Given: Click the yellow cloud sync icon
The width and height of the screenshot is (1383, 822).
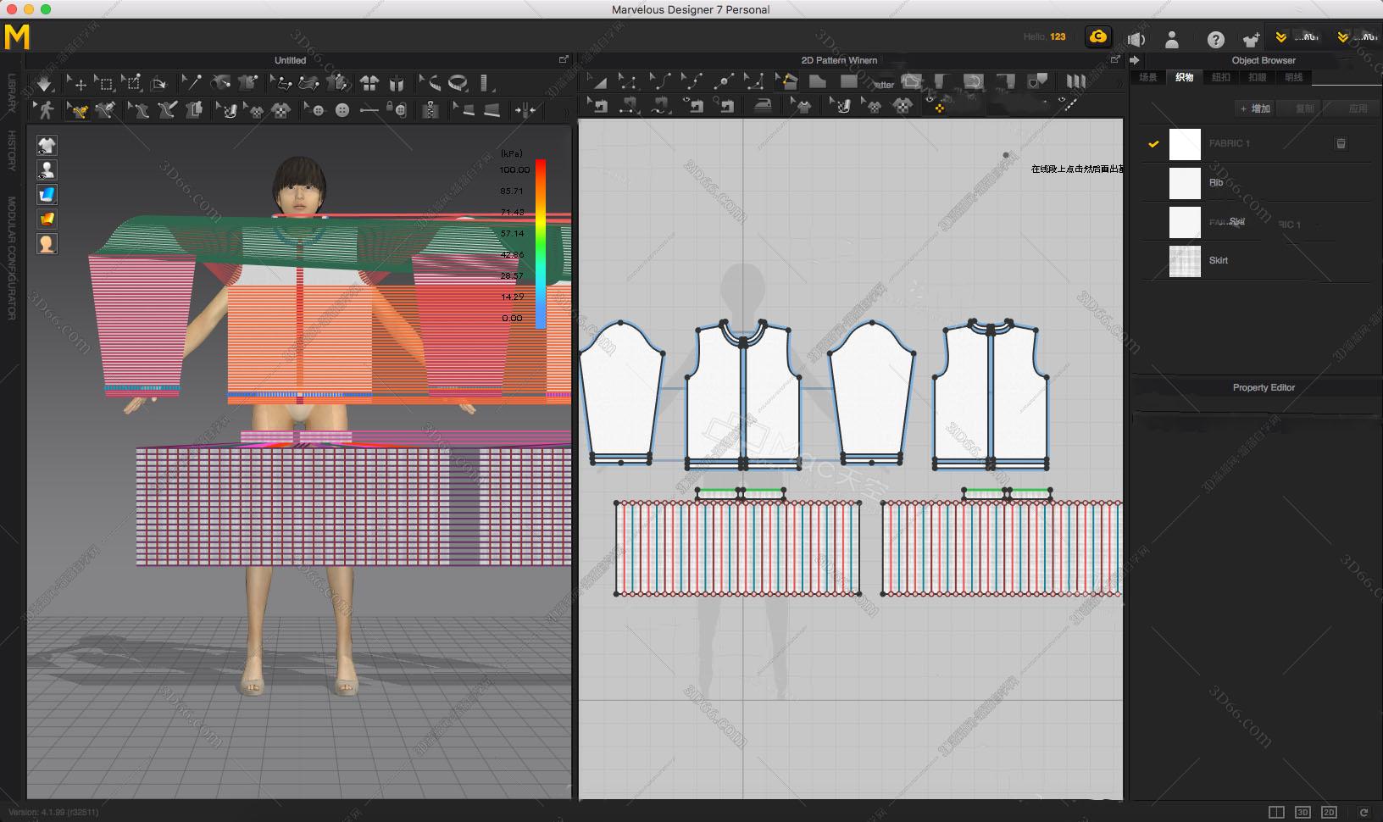Looking at the screenshot, I should pos(1098,37).
